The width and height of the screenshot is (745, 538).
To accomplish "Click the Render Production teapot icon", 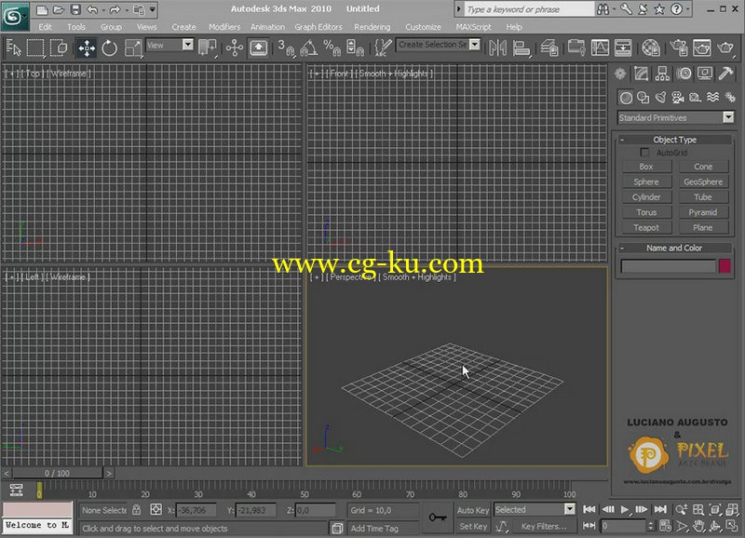I will [x=725, y=48].
